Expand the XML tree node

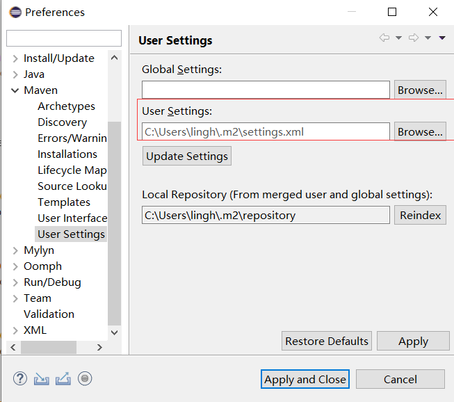pyautogui.click(x=15, y=330)
